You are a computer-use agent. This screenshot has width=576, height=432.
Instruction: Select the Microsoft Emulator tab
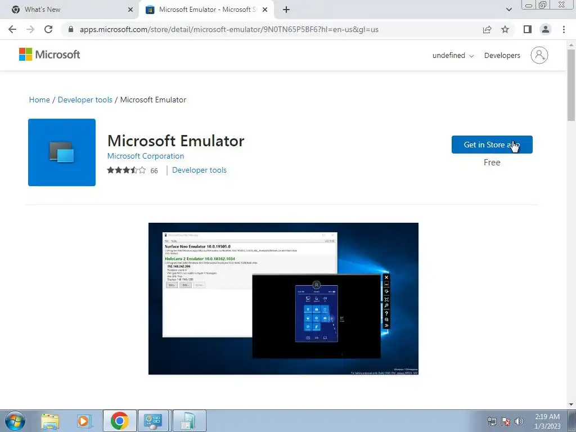point(206,10)
